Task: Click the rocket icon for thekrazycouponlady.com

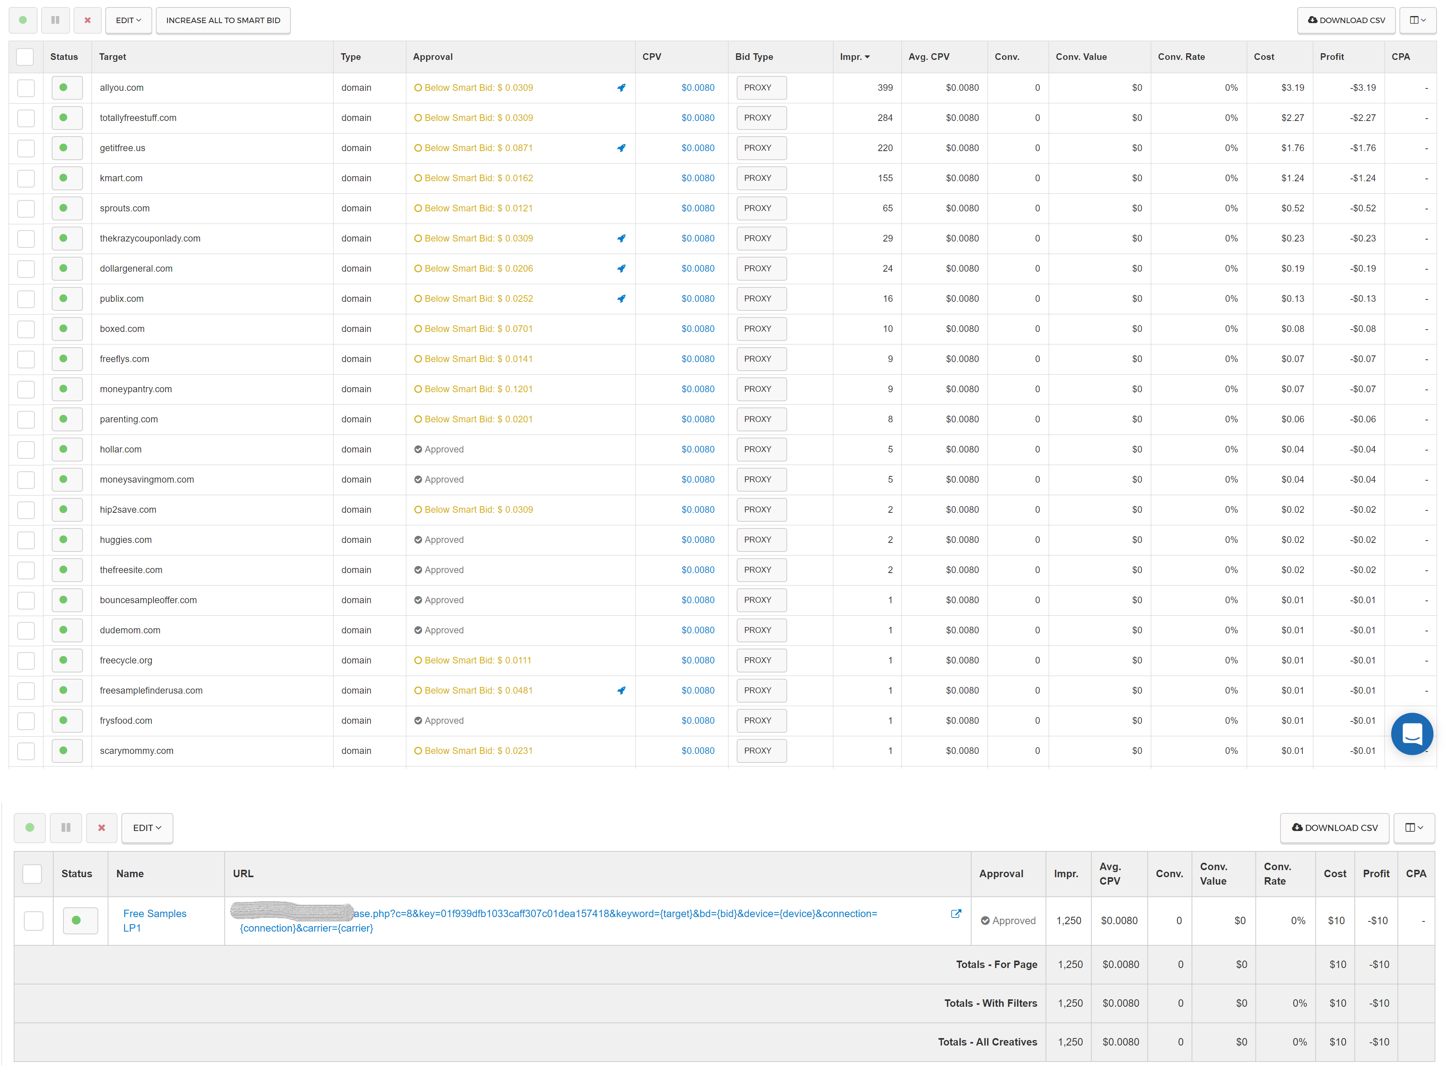Action: click(x=621, y=238)
